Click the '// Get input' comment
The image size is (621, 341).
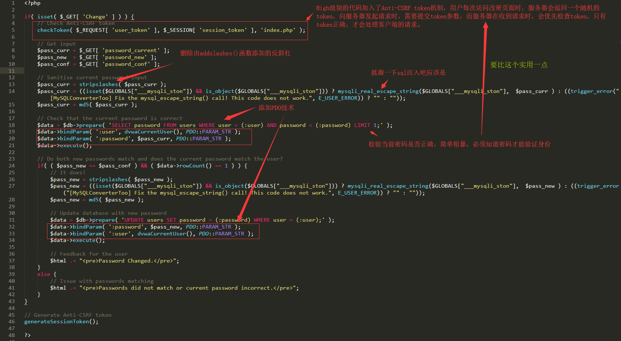(x=56, y=44)
